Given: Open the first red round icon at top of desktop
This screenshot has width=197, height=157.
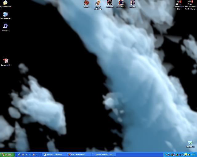Looking at the screenshot, I should click(86, 3).
